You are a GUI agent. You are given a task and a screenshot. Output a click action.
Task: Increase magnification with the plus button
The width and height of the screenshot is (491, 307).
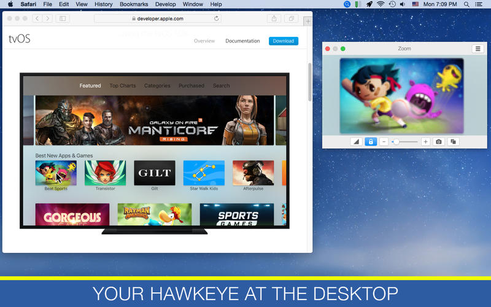pyautogui.click(x=425, y=142)
